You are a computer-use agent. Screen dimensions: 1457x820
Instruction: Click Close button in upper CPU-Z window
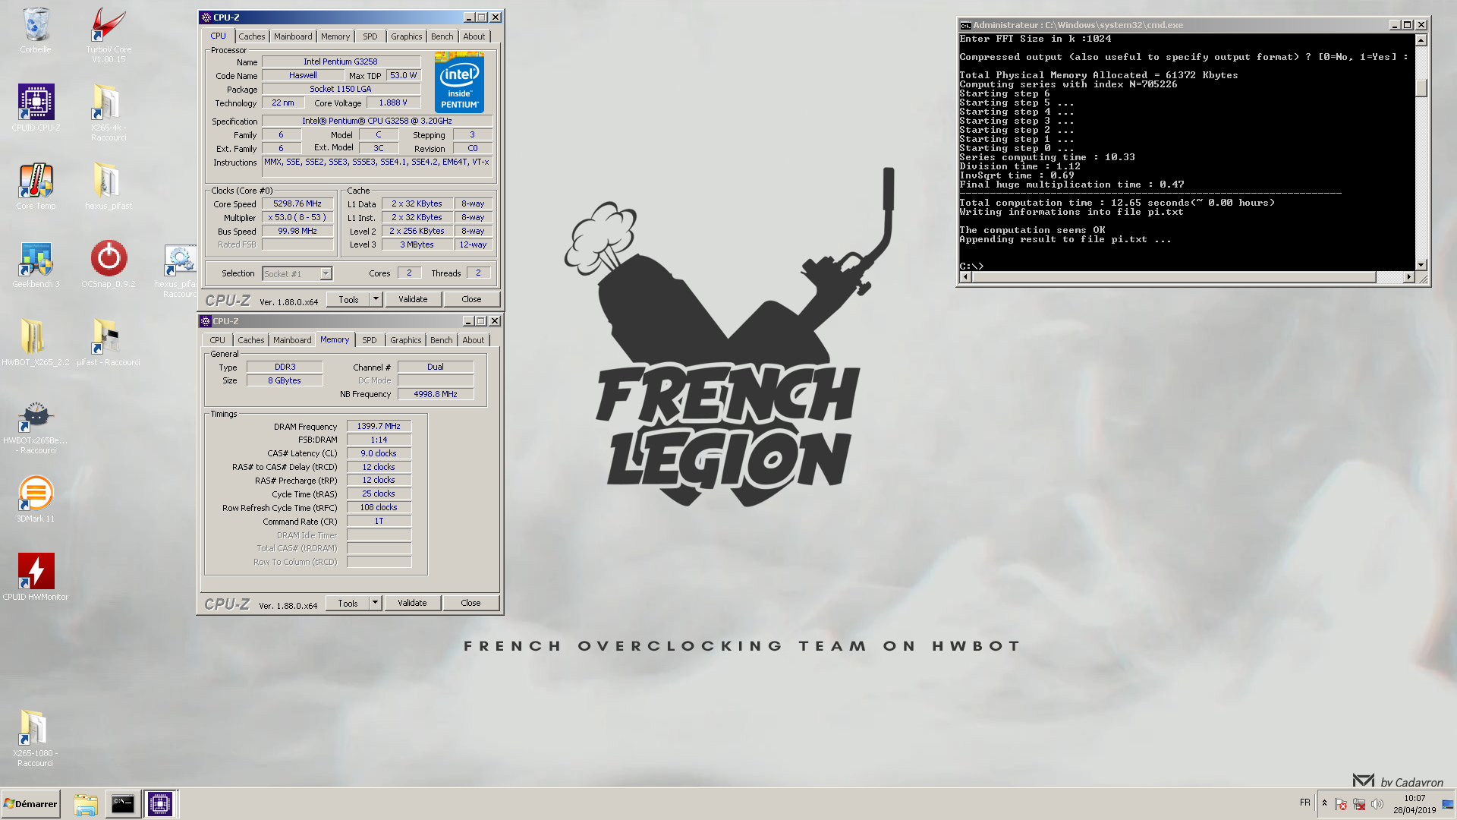(x=471, y=300)
